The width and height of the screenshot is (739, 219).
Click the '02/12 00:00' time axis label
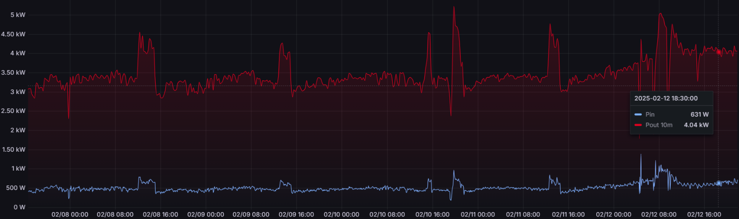click(x=613, y=214)
